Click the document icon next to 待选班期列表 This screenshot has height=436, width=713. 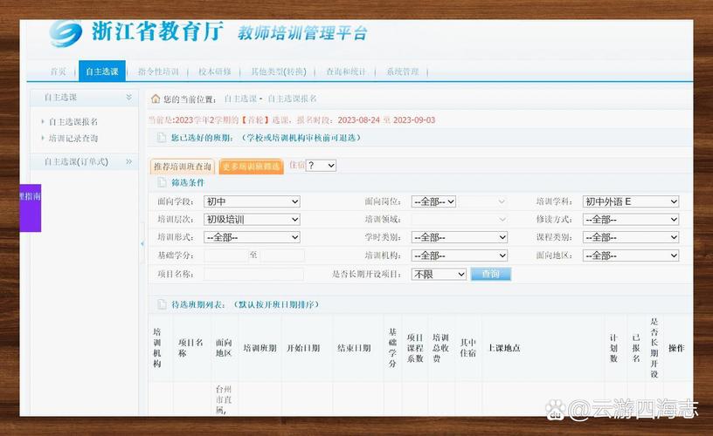[x=162, y=304]
